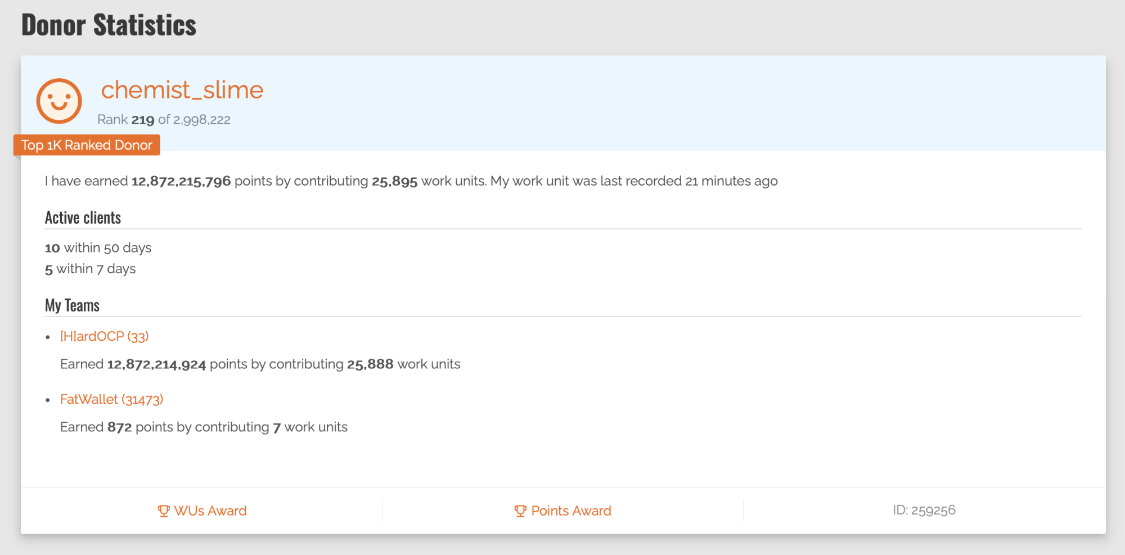This screenshot has height=555, width=1125.
Task: Click the Top 1K Ranked Donor badge
Action: [87, 145]
